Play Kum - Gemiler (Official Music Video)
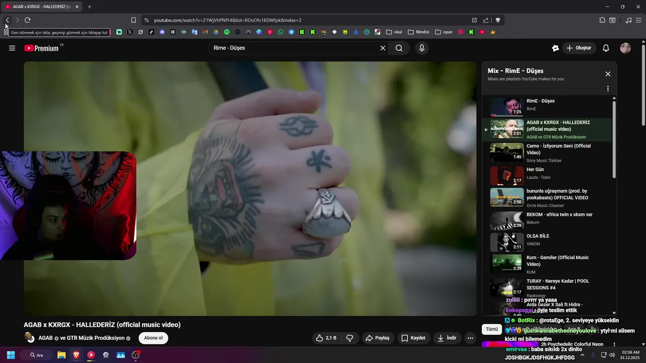Viewport: 646px width, 363px height. tap(548, 263)
